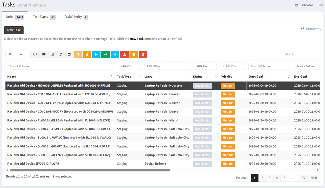
Task: Sort the table by Name column
Action: 12,77
